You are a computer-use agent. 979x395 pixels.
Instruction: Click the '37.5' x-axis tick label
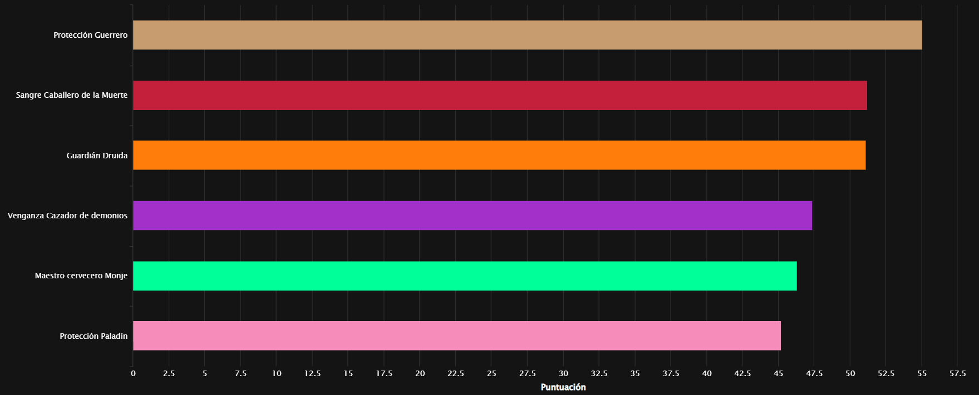point(671,373)
